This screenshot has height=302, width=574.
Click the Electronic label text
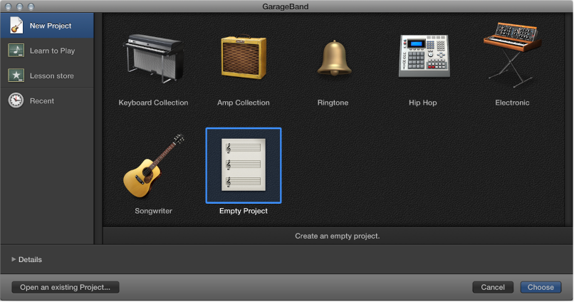[512, 103]
